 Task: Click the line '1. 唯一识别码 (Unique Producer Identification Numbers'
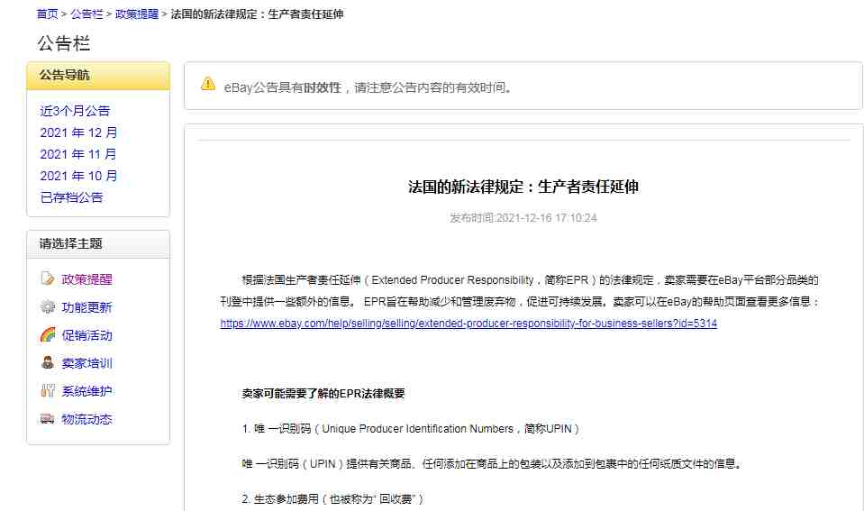click(x=411, y=429)
